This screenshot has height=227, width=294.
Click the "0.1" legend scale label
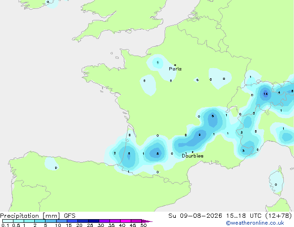(5, 225)
